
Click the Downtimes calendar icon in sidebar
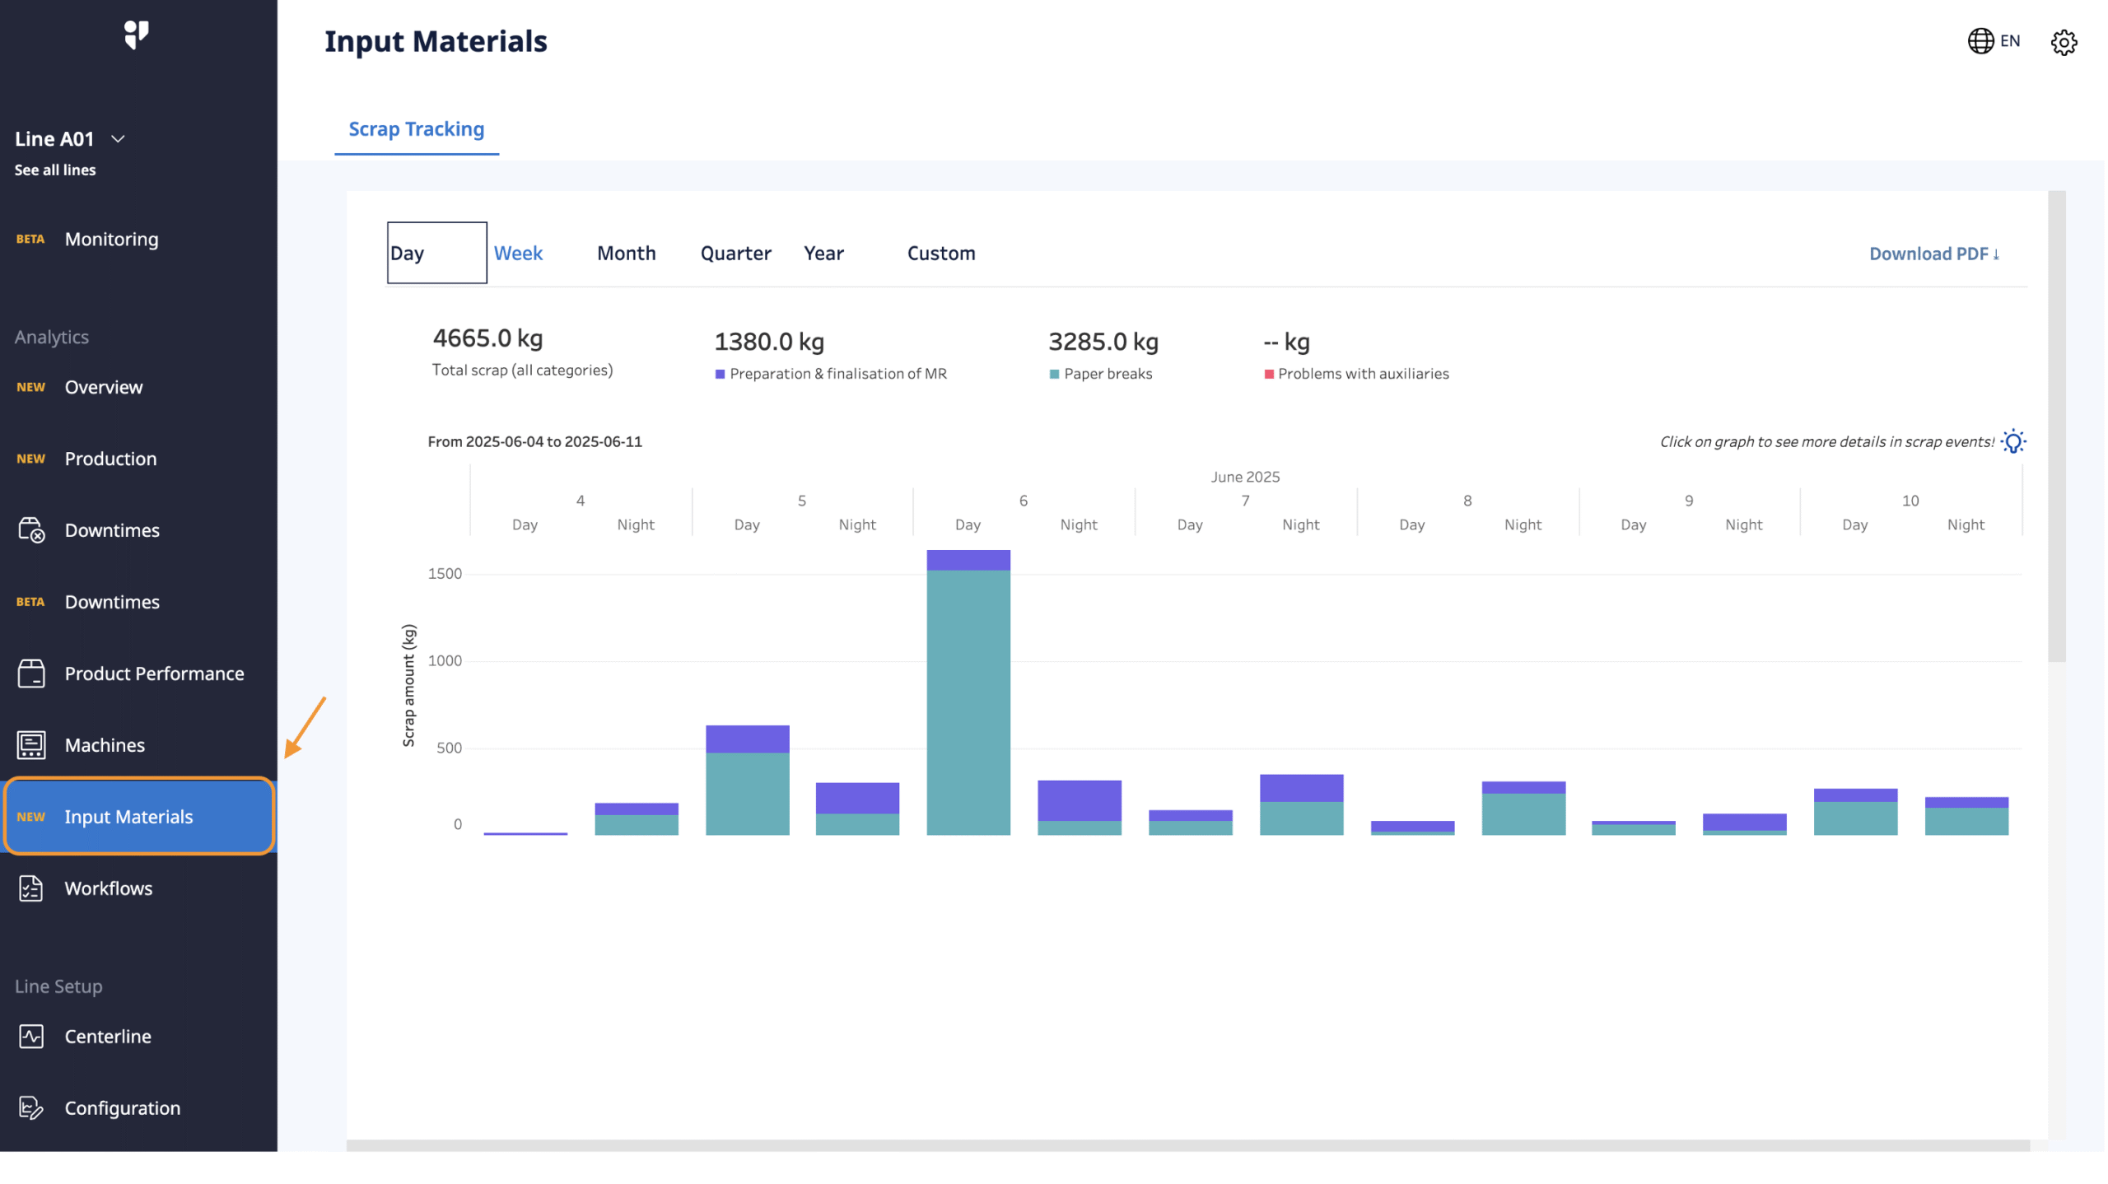click(30, 530)
